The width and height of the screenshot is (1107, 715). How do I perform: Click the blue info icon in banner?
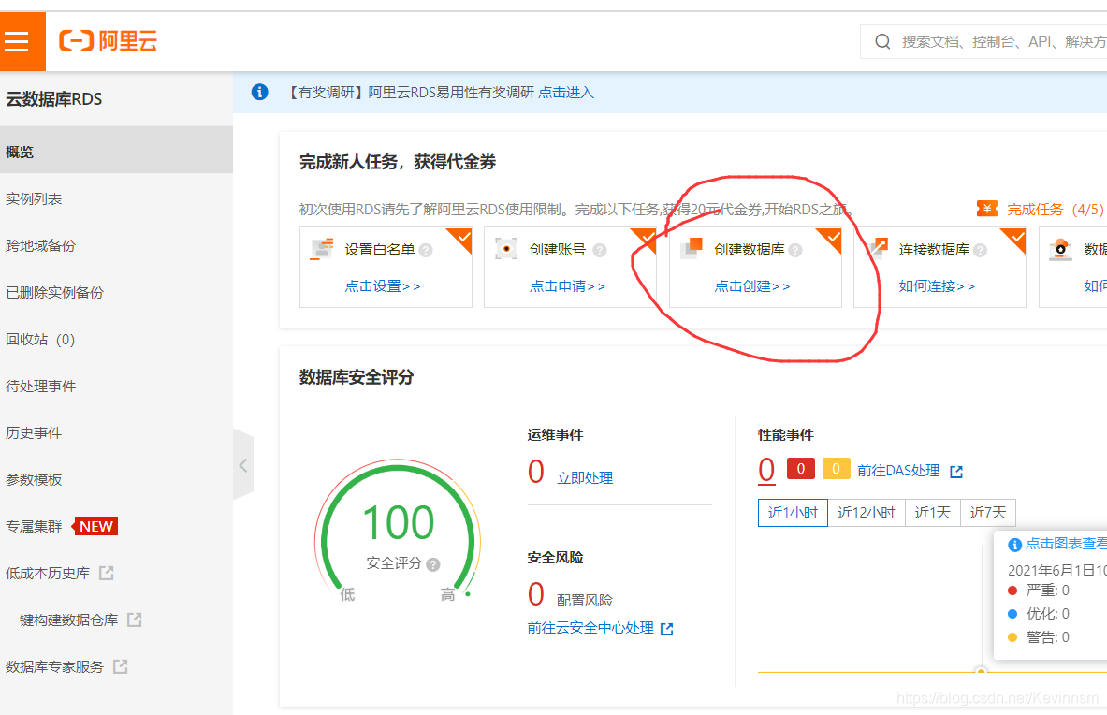(260, 92)
